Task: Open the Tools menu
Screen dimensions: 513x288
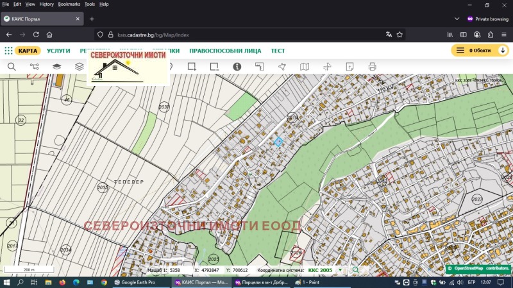Action: point(90,4)
